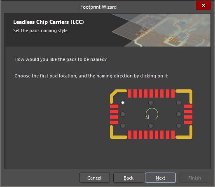215x187 pixels.
Task: Select middle-left first pad location radio button
Action: pyautogui.click(x=123, y=114)
